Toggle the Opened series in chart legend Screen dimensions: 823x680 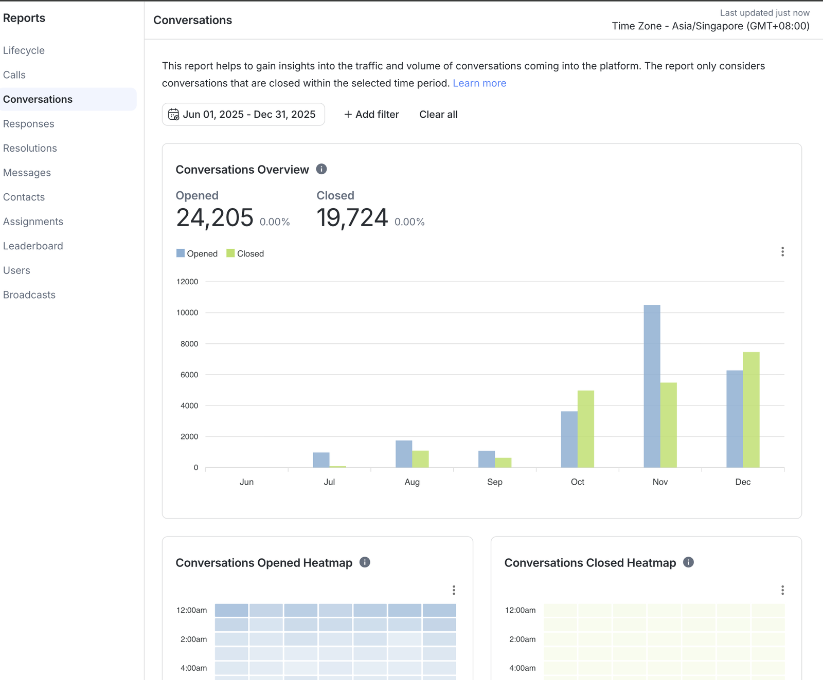pyautogui.click(x=197, y=253)
